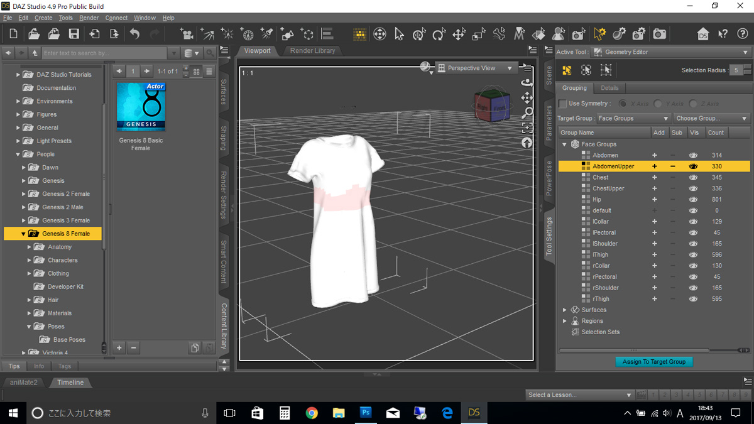Screen dimensions: 754x424
Task: Collapse the Genesis 8 Female folder
Action: pyautogui.click(x=23, y=234)
